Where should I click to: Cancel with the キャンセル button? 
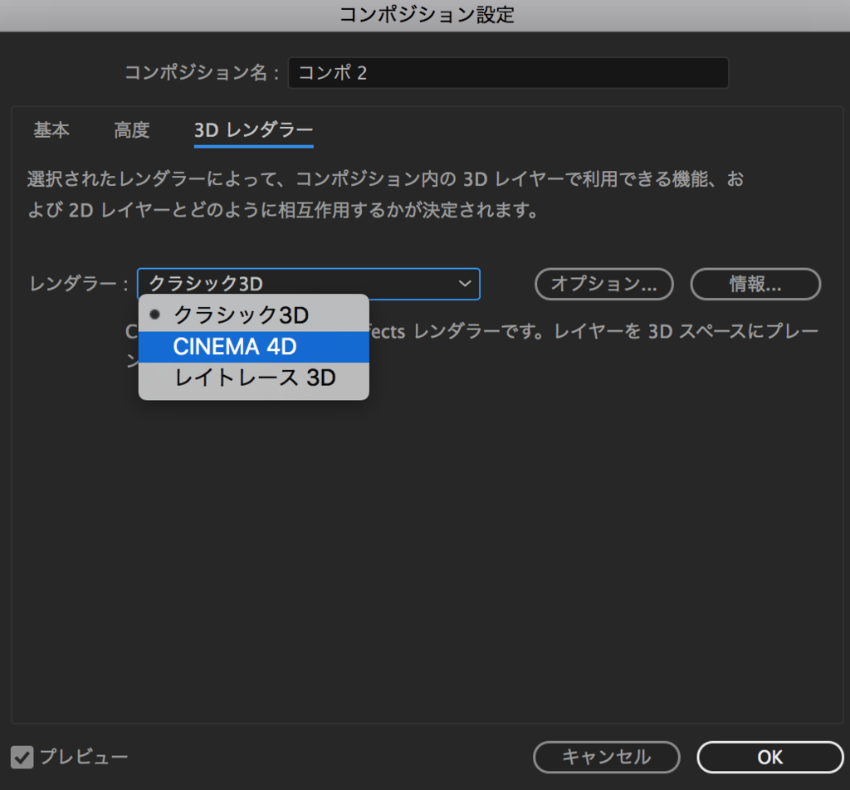tap(607, 757)
